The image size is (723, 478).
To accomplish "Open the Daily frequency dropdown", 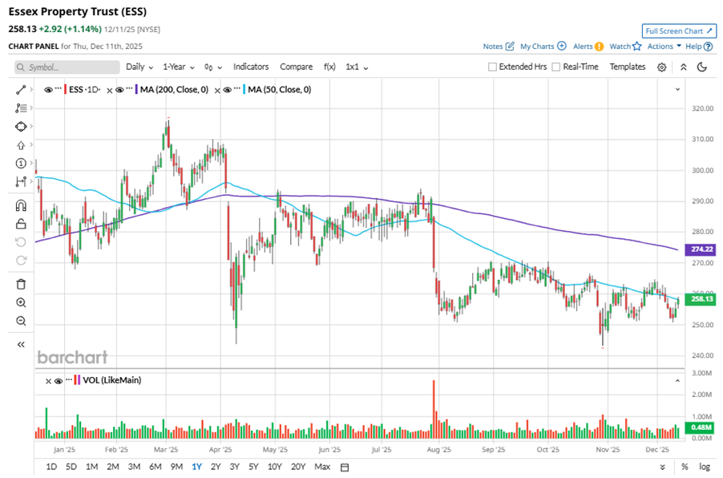I will coord(139,67).
